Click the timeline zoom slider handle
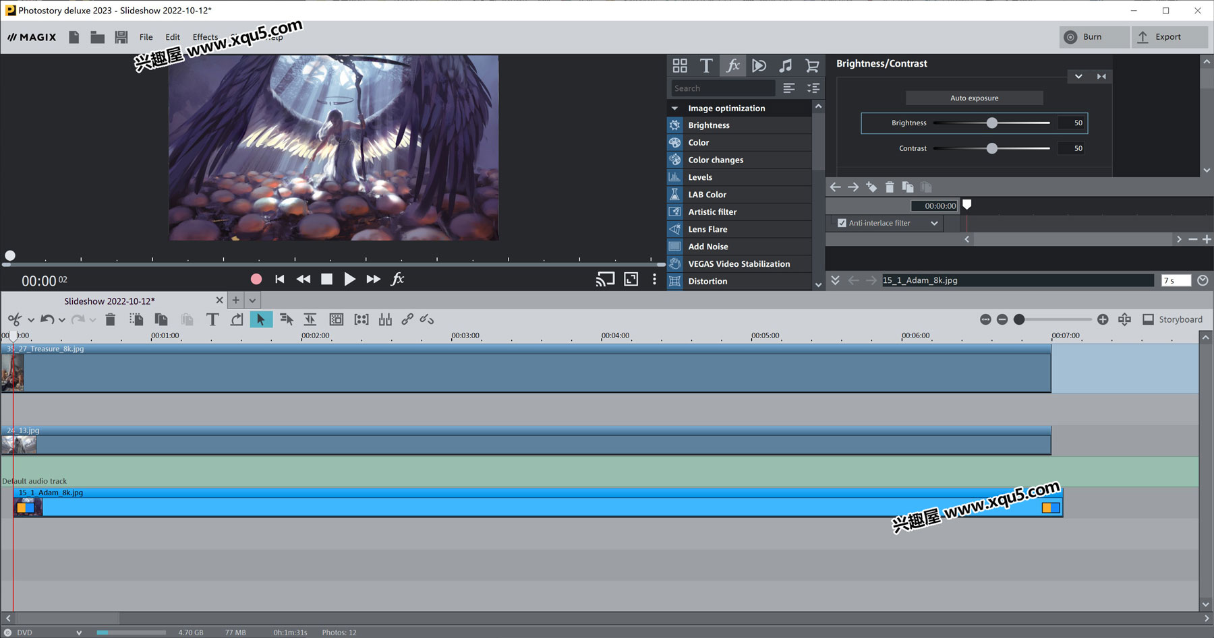The height and width of the screenshot is (638, 1214). pyautogui.click(x=1019, y=319)
